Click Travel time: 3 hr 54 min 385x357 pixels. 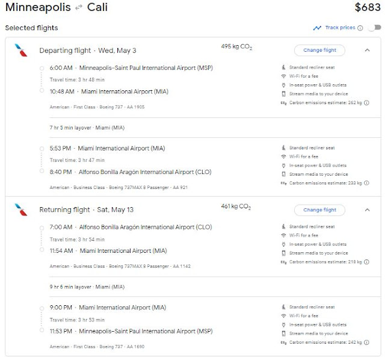77,240
